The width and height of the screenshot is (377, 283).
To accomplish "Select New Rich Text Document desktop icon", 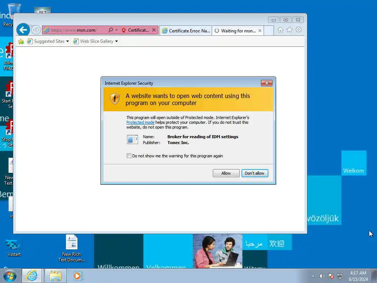I will tap(72, 248).
